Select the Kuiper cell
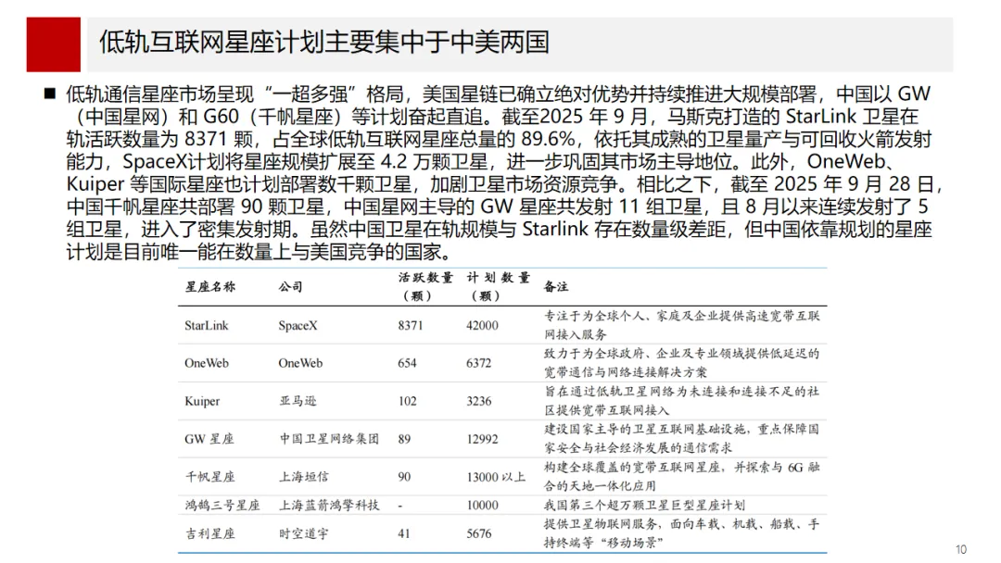Screen dimensions: 1001x563 point(202,401)
